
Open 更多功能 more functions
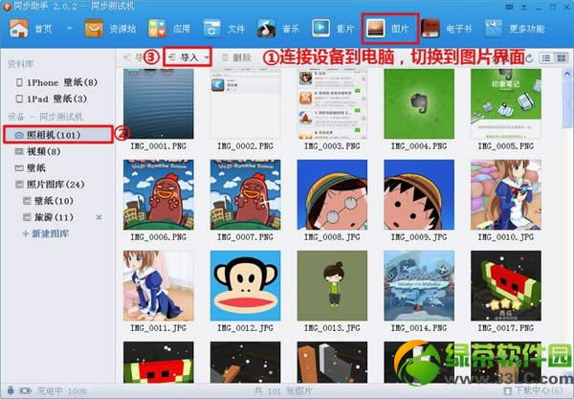click(515, 29)
